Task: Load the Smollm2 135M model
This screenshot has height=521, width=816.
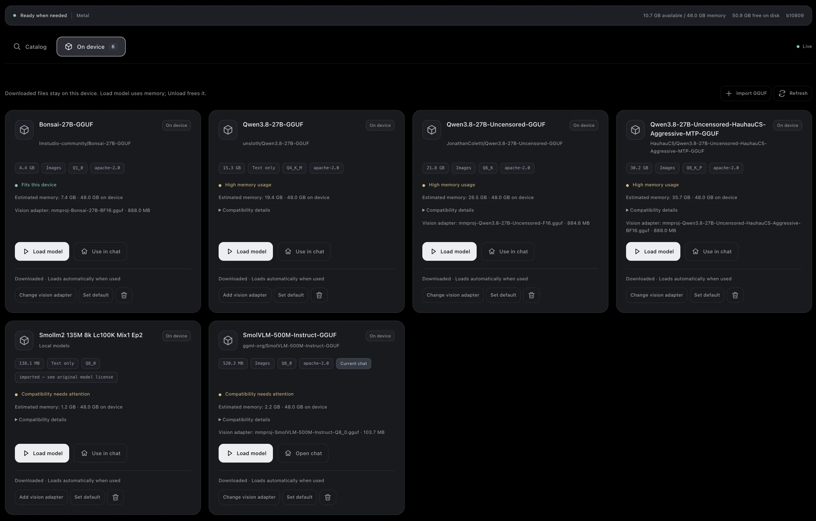Action: click(x=42, y=453)
